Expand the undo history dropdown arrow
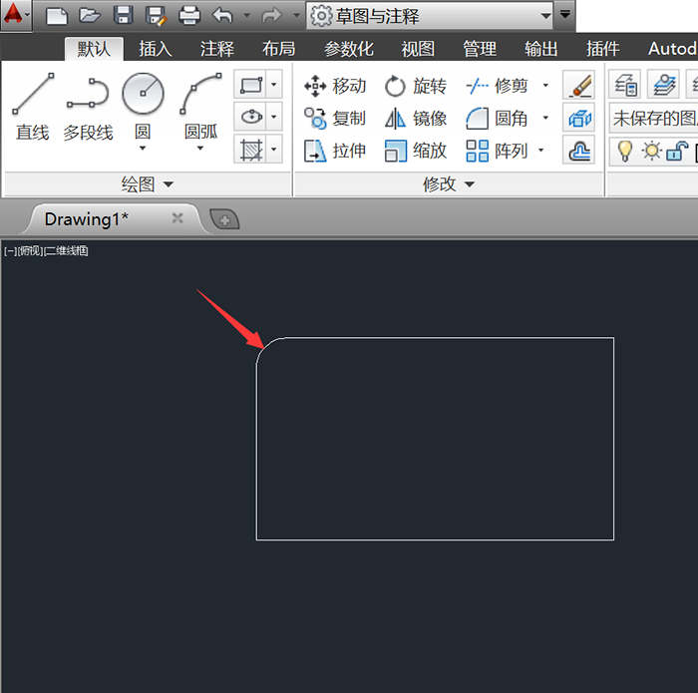This screenshot has width=698, height=693. (247, 16)
